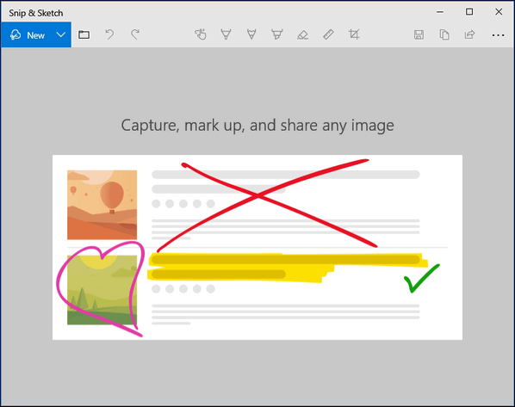Minimize the Snip & Sketch window

[x=440, y=12]
